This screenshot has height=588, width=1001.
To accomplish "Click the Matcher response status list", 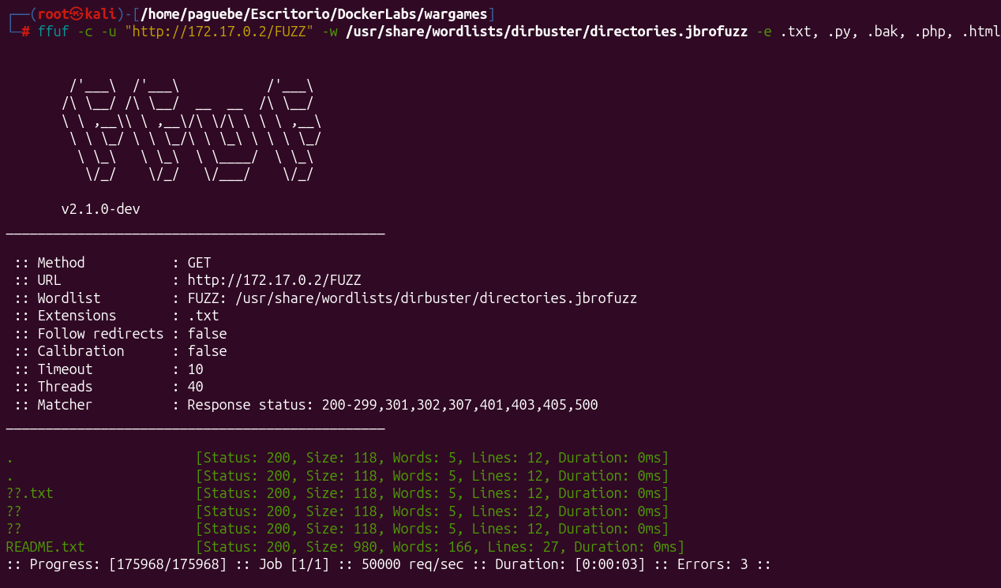I will click(x=392, y=405).
